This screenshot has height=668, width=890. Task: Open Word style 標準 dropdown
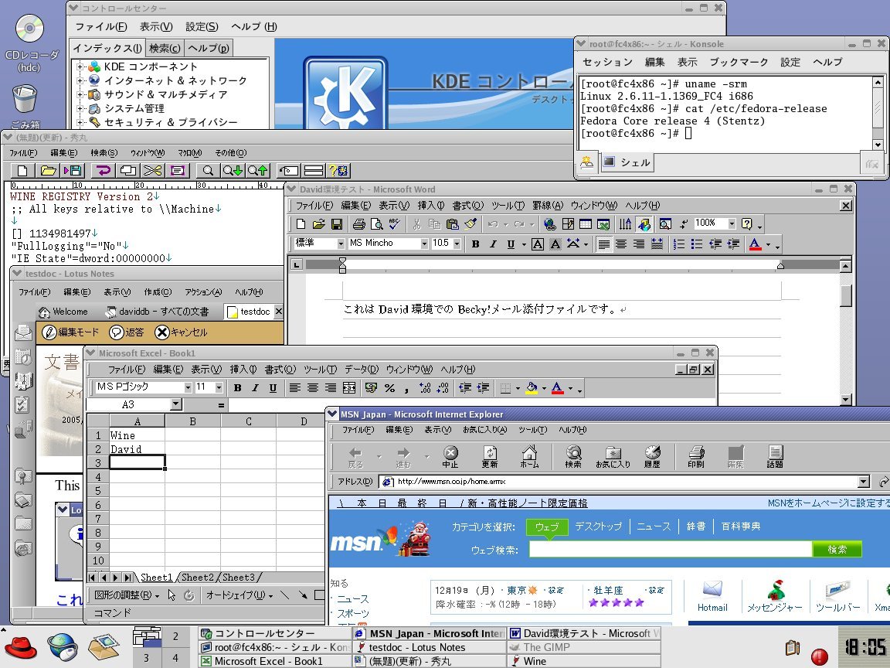341,244
